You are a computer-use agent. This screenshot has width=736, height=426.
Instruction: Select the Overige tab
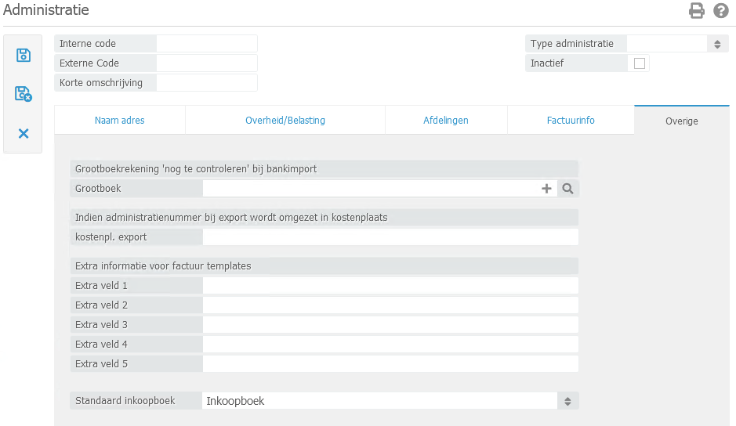(681, 121)
